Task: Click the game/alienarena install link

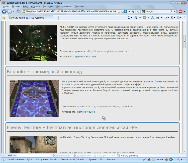Action: pyautogui.click(x=86, y=56)
